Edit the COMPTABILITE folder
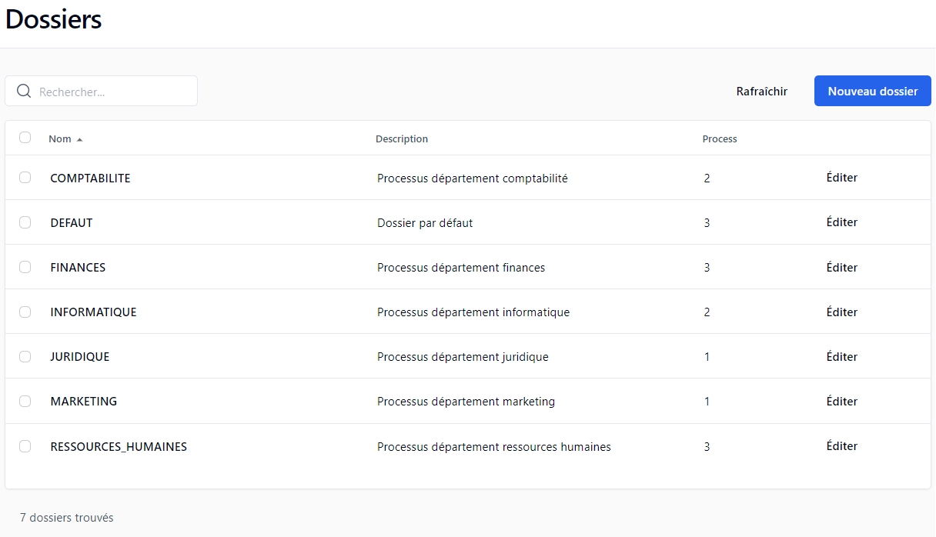 [x=841, y=178]
